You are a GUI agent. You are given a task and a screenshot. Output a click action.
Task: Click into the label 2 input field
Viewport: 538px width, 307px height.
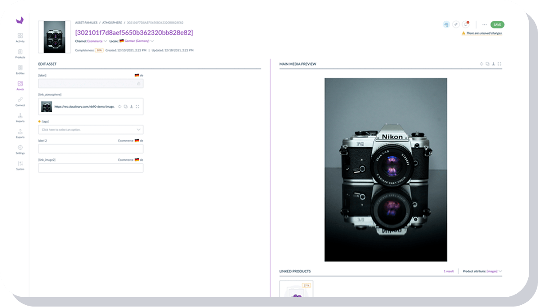click(x=90, y=149)
